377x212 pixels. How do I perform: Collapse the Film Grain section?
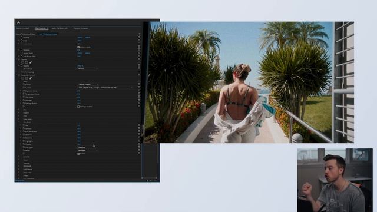(19, 122)
